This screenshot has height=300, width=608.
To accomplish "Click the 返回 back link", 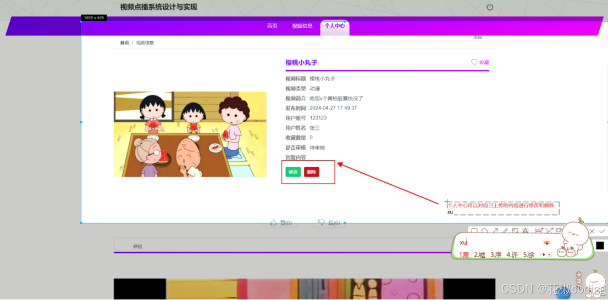I will coord(478,37).
